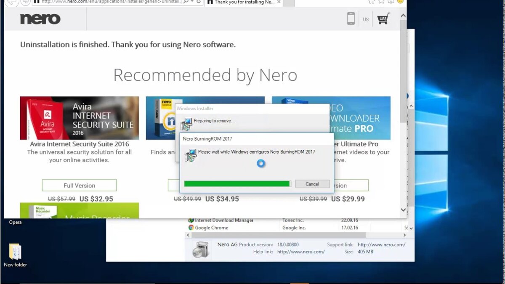
Task: Click the Google Chrome icon in programs list
Action: 191,228
